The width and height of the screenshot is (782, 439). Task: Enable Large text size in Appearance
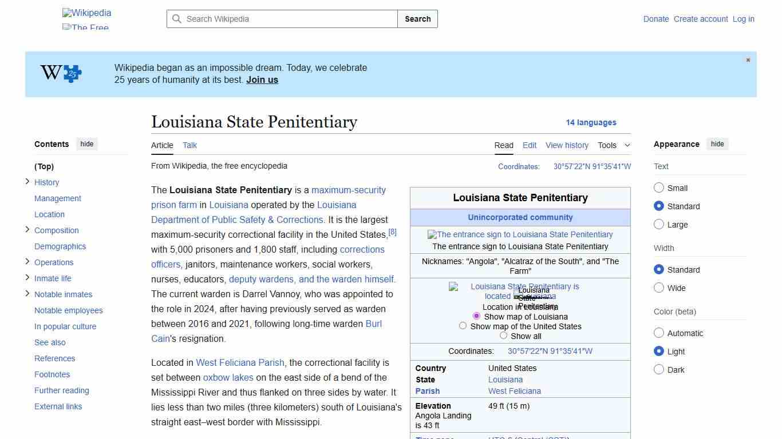(659, 224)
